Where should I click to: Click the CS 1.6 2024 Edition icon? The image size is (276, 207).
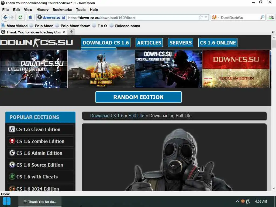click(x=12, y=188)
